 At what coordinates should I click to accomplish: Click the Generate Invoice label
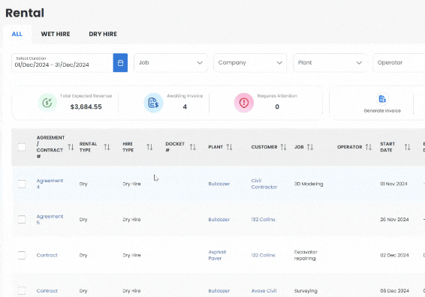(382, 111)
